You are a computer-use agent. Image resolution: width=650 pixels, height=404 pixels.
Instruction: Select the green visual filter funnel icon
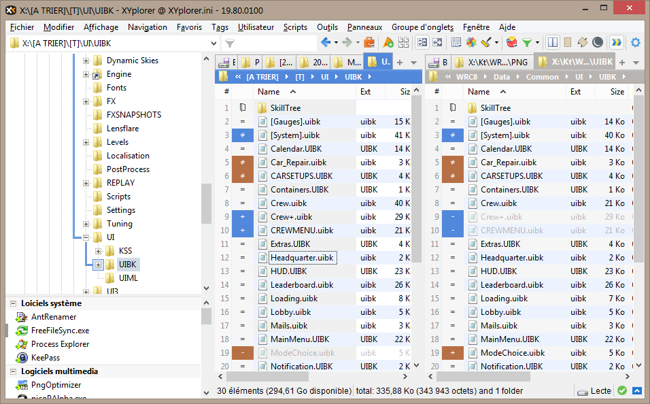pyautogui.click(x=526, y=41)
